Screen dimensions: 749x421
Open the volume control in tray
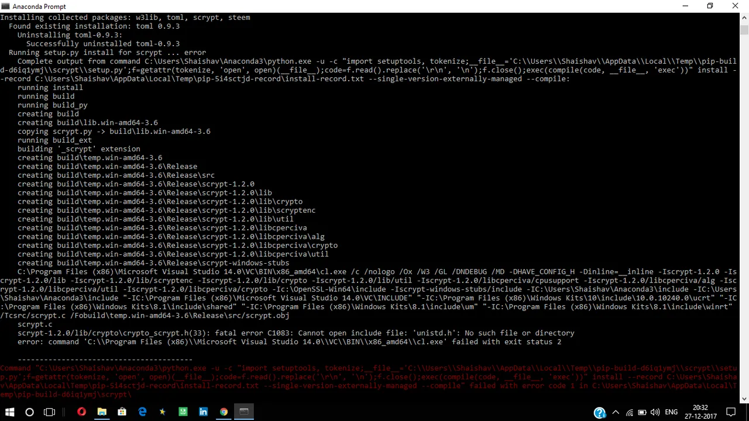tap(655, 413)
